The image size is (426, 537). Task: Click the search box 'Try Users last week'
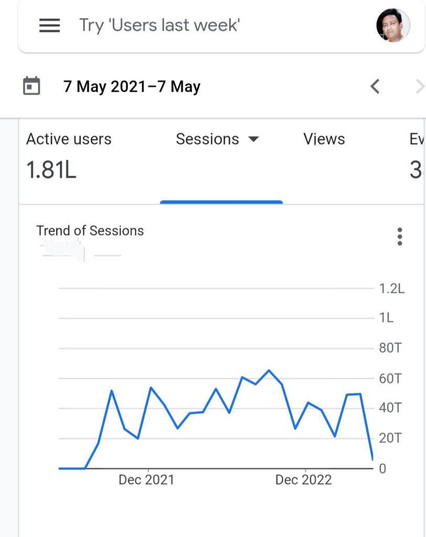pyautogui.click(x=159, y=25)
